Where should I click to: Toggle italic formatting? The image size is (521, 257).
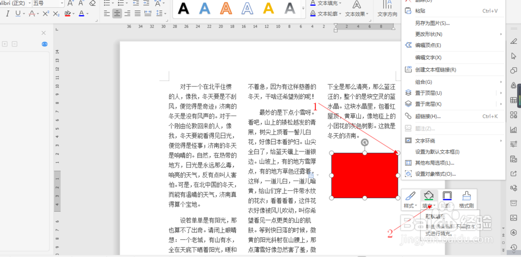pos(8,14)
